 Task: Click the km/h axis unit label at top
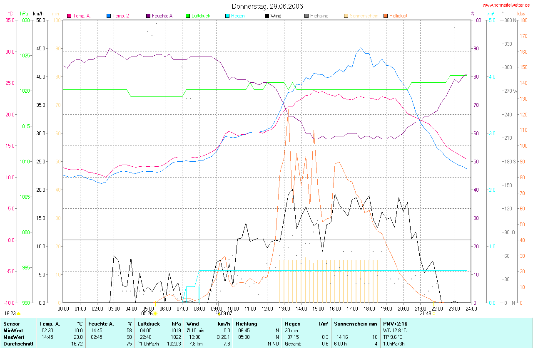click(38, 14)
